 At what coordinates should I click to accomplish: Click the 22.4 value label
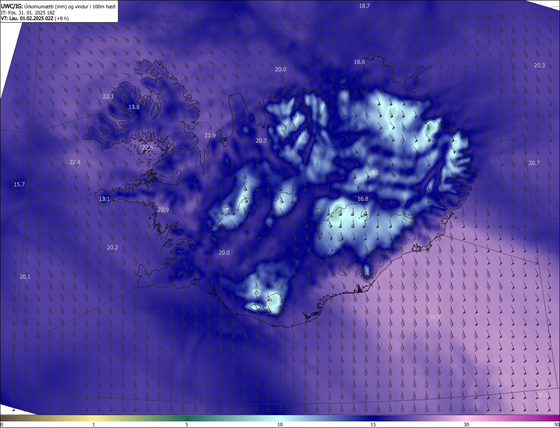[x=75, y=162]
